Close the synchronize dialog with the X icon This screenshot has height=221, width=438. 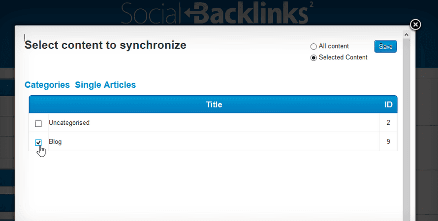[415, 24]
